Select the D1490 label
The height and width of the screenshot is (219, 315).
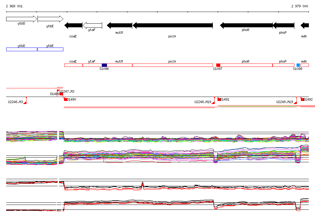71,99
